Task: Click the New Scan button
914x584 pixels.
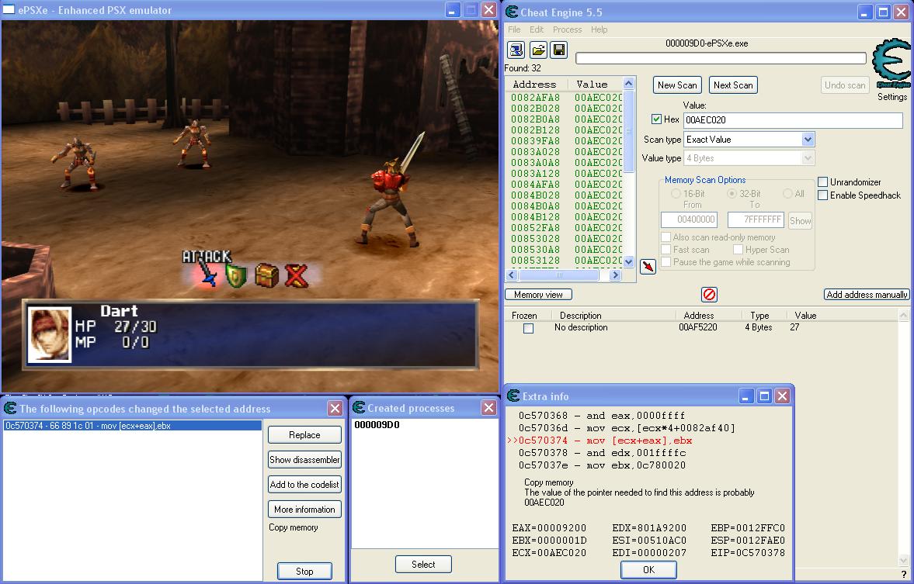Action: point(677,85)
